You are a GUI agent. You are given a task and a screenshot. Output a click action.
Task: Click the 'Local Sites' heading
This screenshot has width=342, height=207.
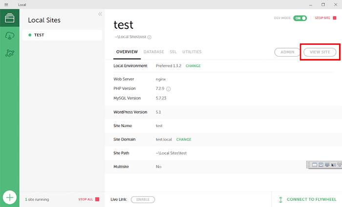(44, 21)
